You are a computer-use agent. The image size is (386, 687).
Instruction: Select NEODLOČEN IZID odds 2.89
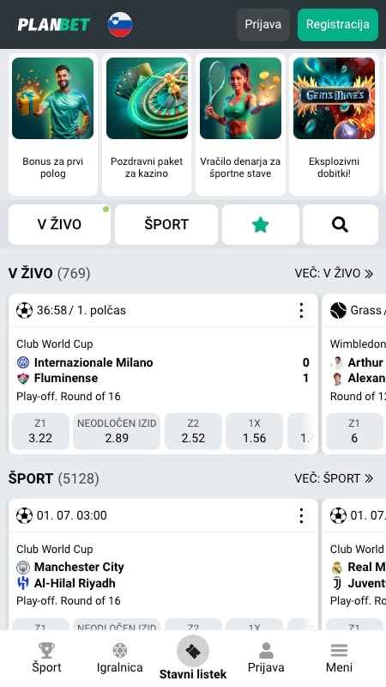tap(117, 431)
